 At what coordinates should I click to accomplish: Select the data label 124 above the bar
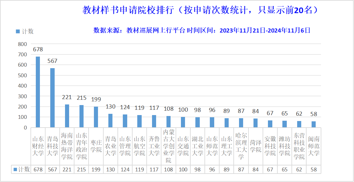click(125, 107)
